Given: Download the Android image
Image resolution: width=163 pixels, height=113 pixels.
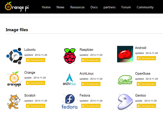Looking at the screenshot, I should (x=146, y=58).
